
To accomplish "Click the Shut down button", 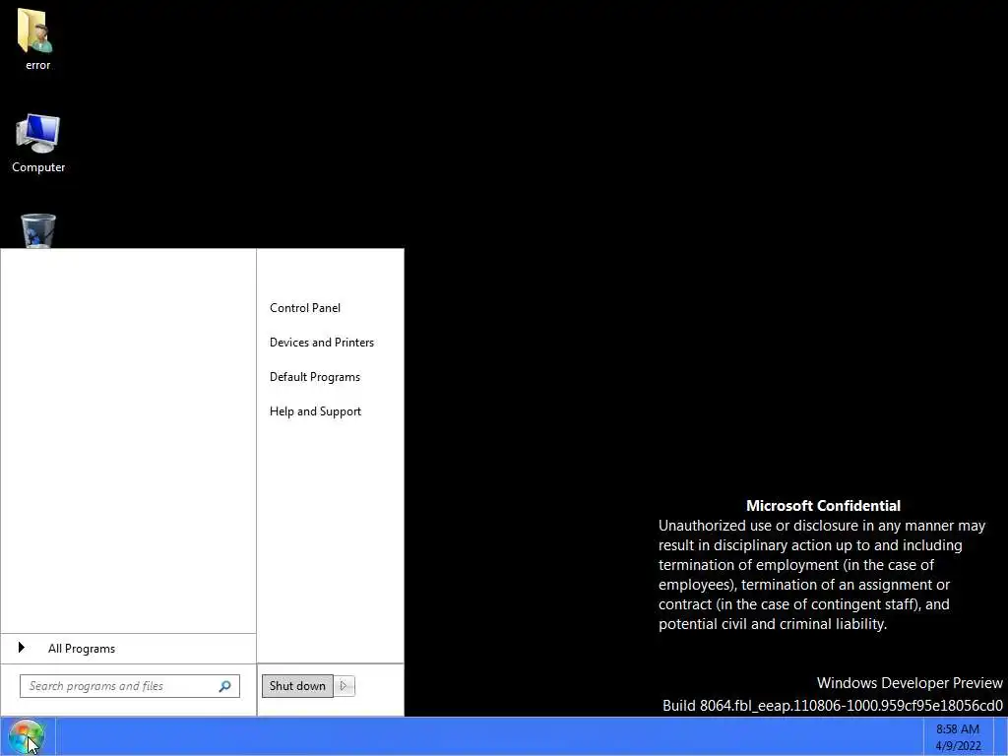I will 297,686.
